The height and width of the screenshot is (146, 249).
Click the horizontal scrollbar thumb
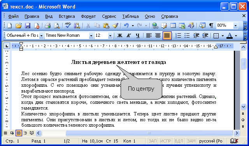click(149, 133)
